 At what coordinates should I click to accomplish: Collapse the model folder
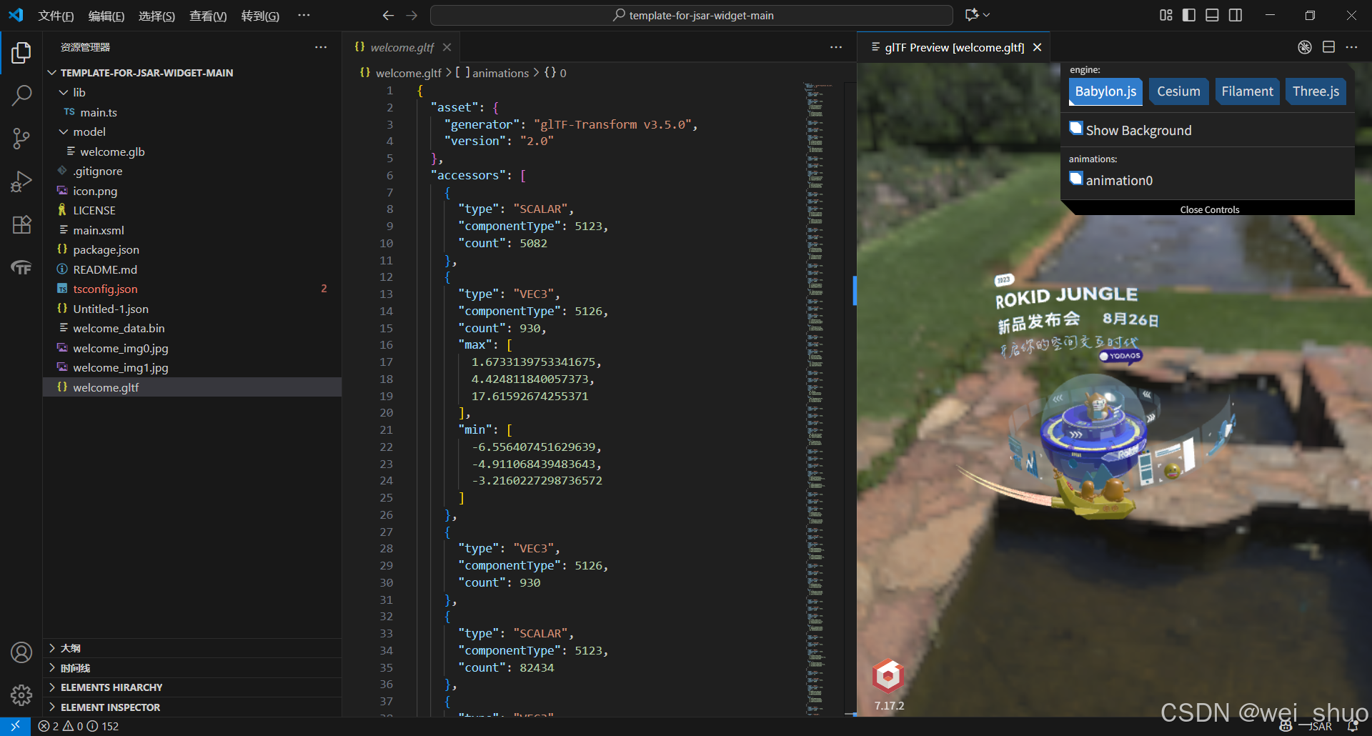point(64,131)
